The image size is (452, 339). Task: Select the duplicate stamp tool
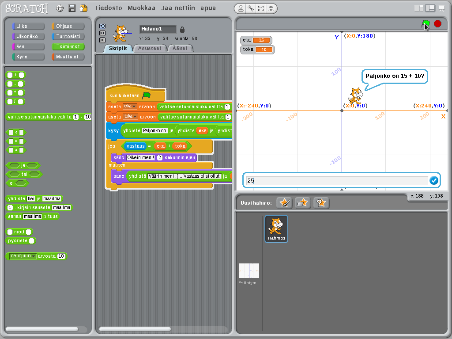[x=241, y=9]
